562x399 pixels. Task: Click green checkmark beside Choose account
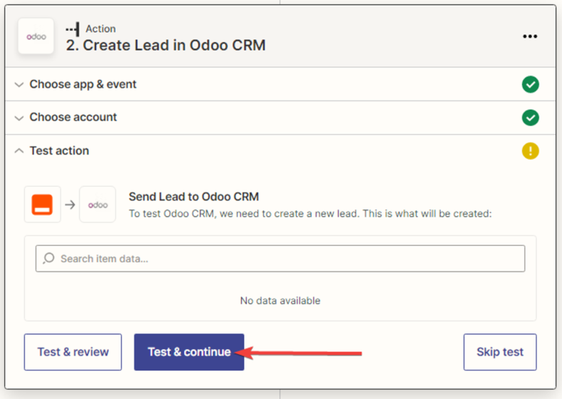coord(530,118)
